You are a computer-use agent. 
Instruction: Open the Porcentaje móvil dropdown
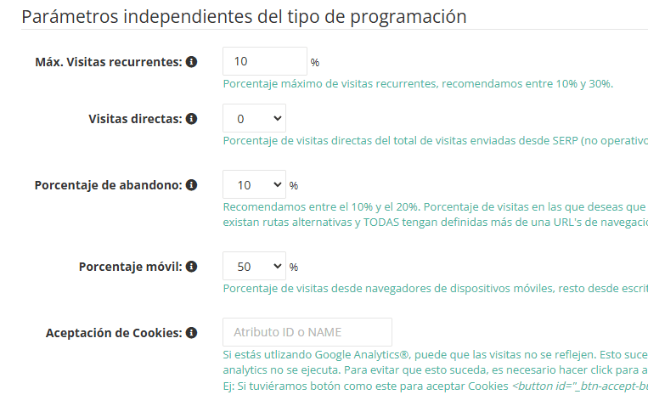point(254,267)
